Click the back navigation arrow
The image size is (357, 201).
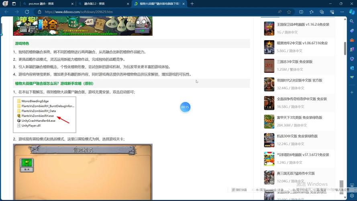[x=6, y=12]
